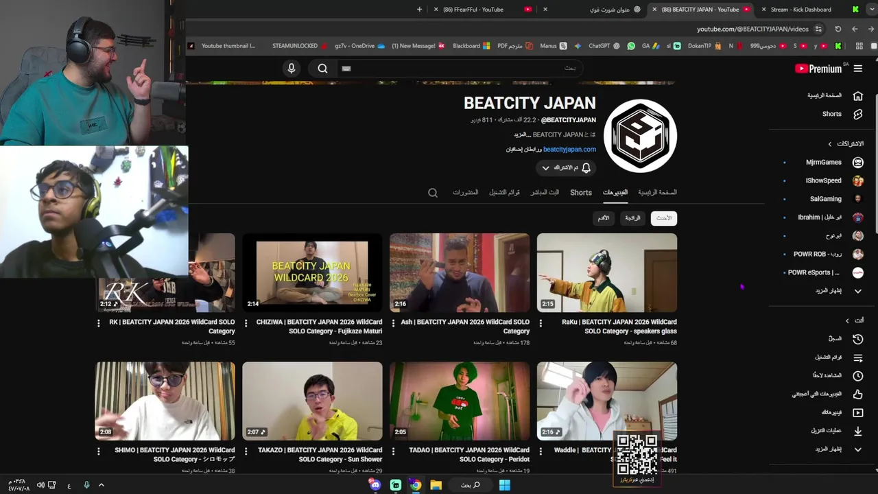Click the YouTube Premium logo
The image size is (878, 494).
(818, 69)
